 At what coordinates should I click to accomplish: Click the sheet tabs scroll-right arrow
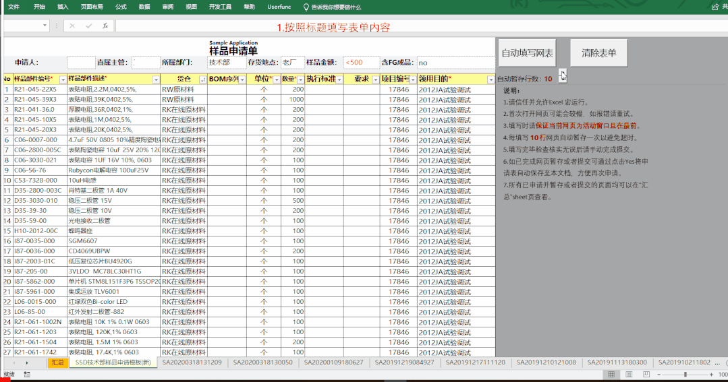tap(26, 363)
